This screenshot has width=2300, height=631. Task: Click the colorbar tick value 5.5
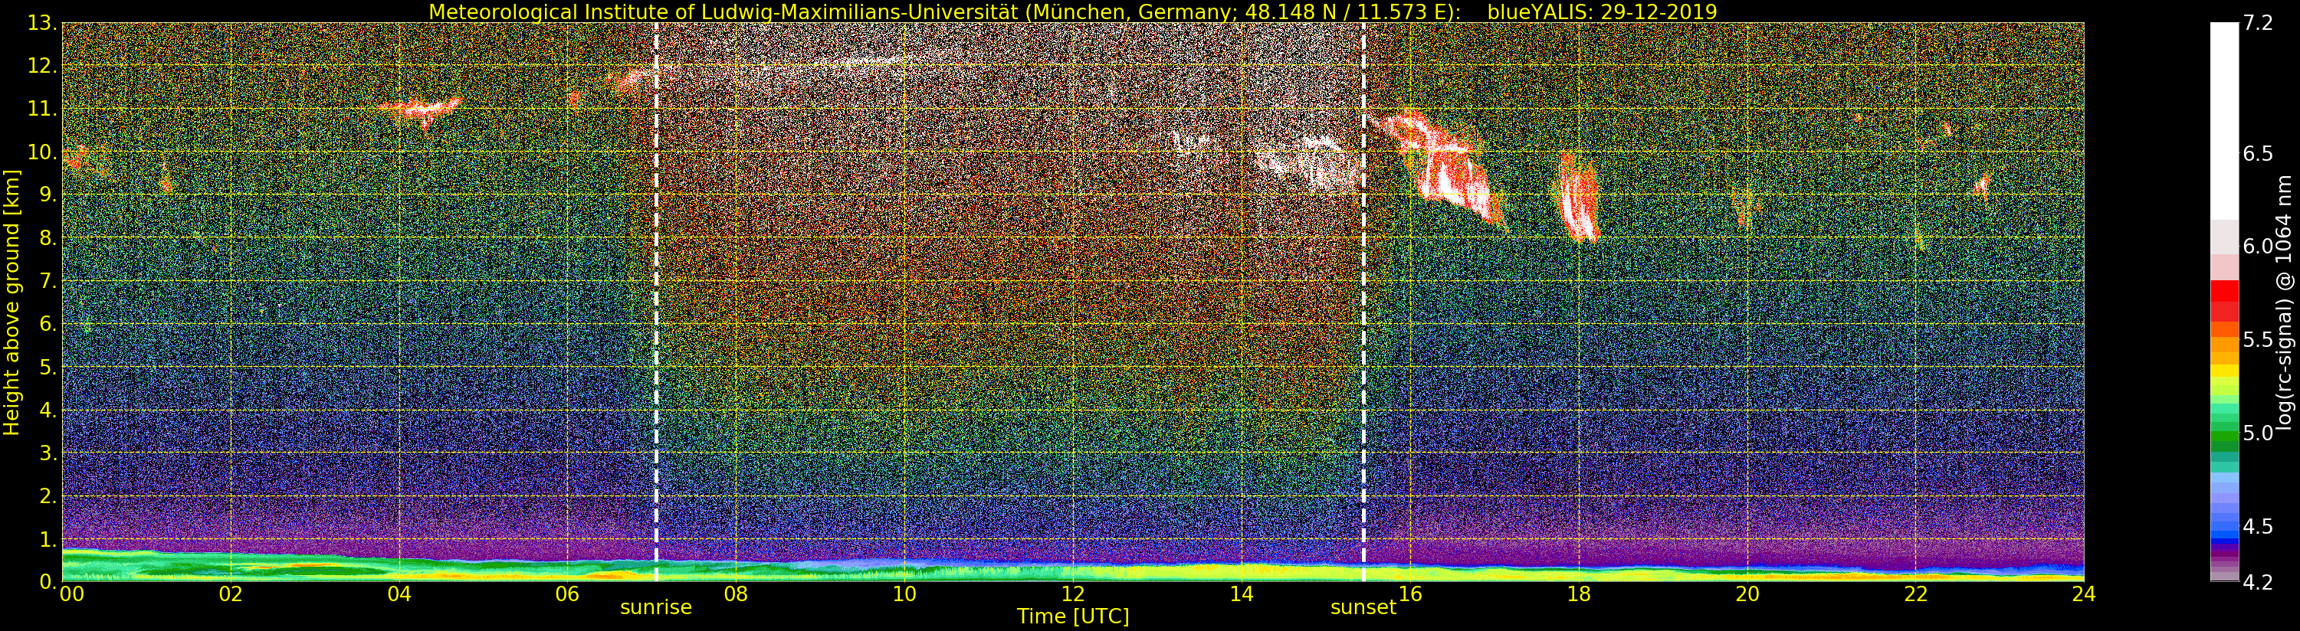[x=2259, y=340]
